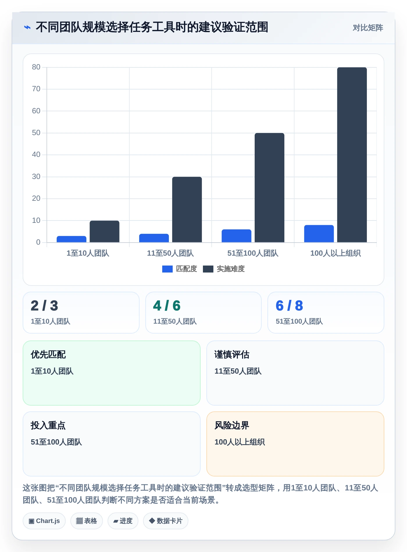Image resolution: width=407 pixels, height=552 pixels.
Task: Click the blue 匹配度 bar for 1至10人团队
Action: click(72, 239)
